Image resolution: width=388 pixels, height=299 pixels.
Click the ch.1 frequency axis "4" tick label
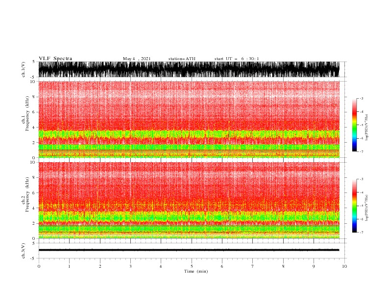click(x=34, y=128)
